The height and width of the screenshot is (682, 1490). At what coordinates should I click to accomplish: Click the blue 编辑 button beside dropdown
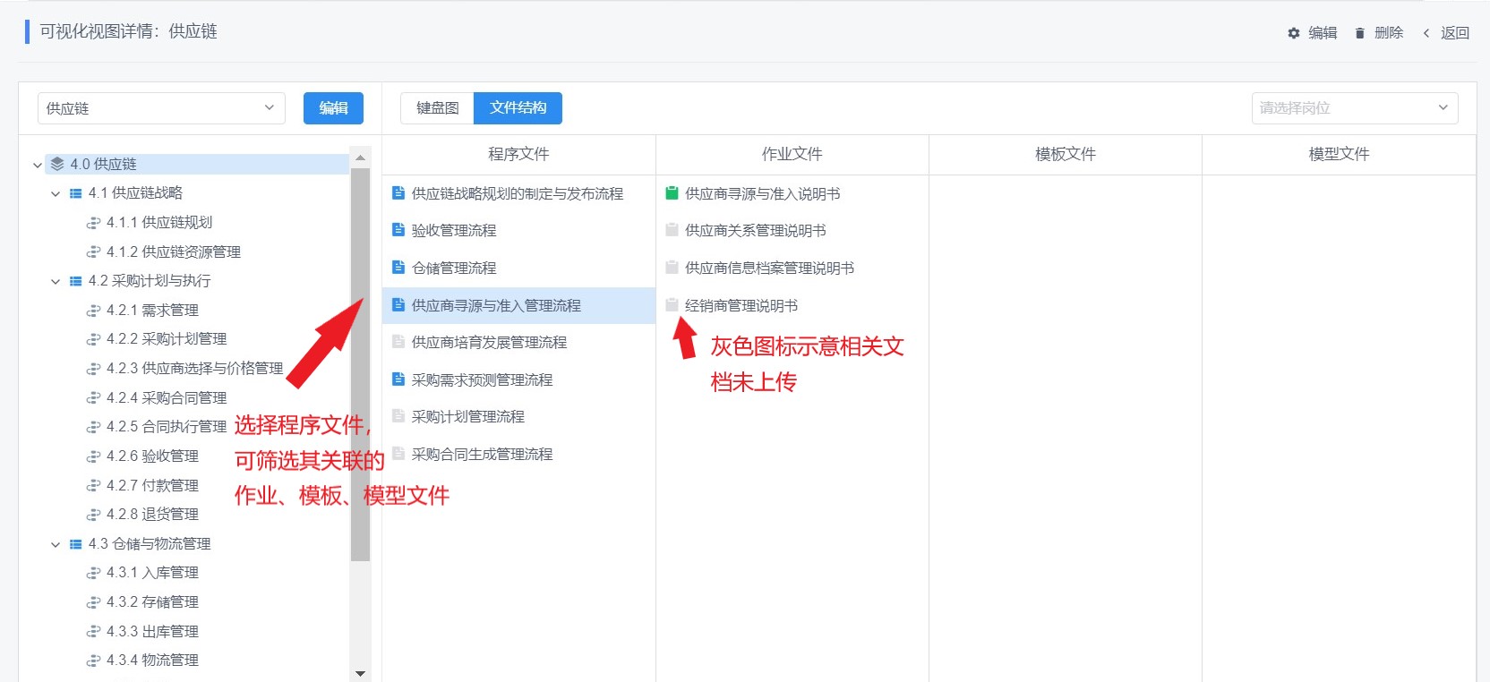[x=333, y=108]
